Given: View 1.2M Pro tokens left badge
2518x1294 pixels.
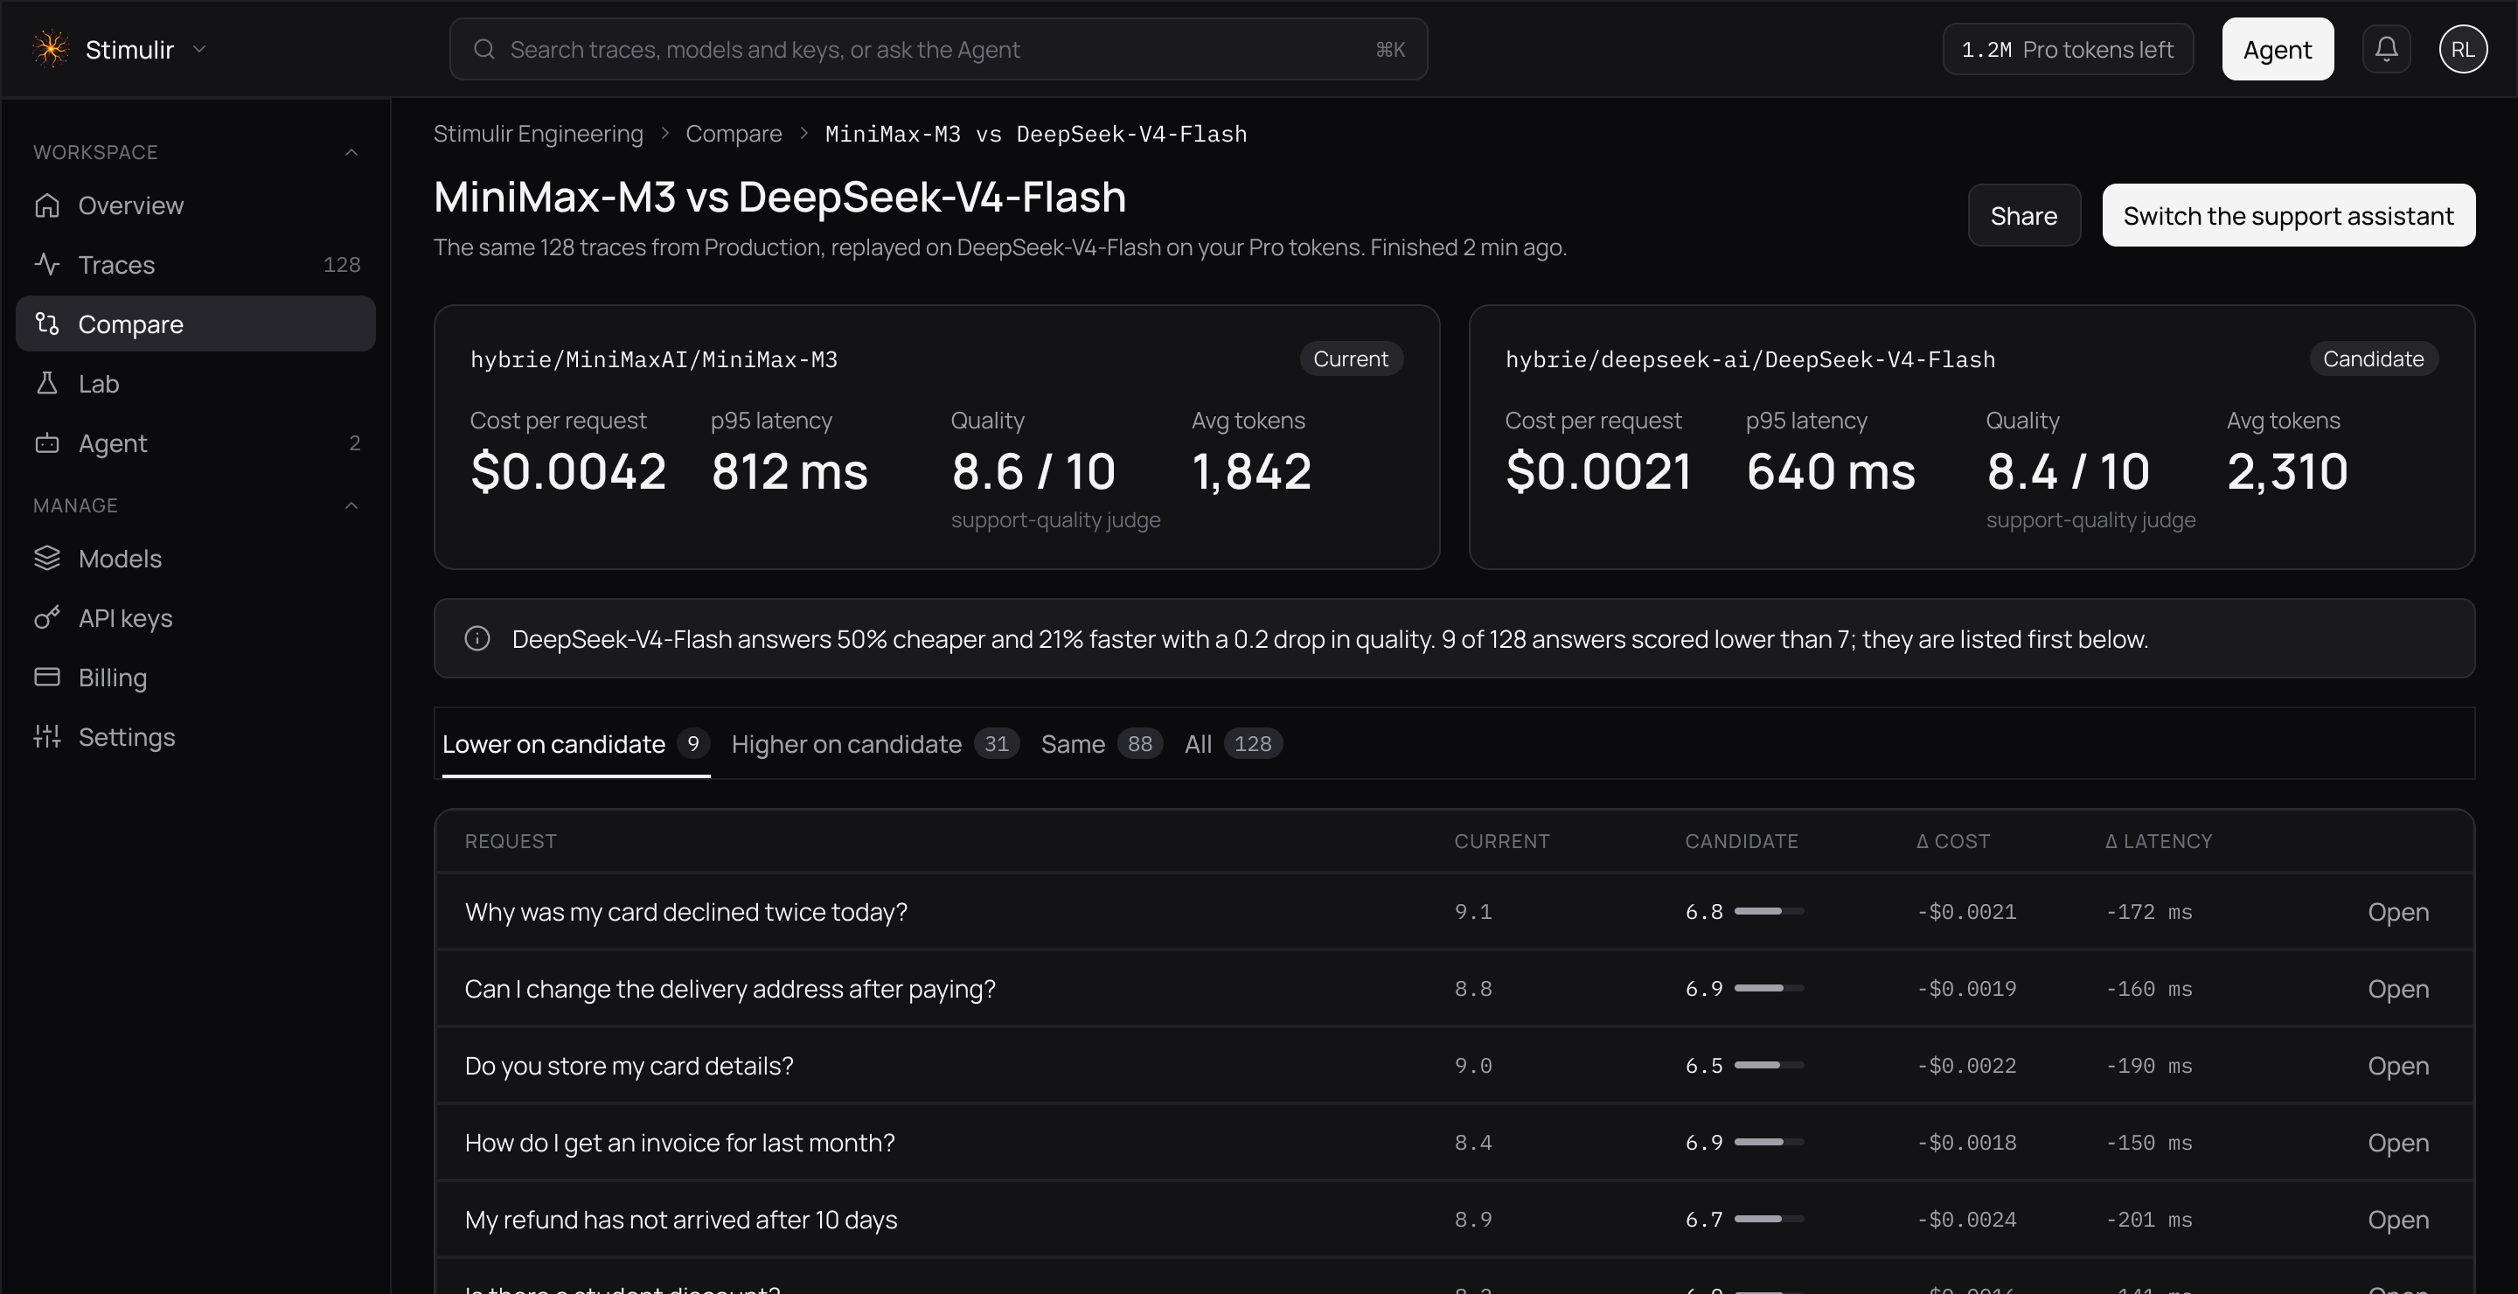Looking at the screenshot, I should click(x=2068, y=49).
